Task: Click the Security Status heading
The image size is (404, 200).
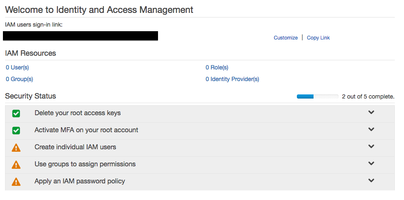Action: 30,96
